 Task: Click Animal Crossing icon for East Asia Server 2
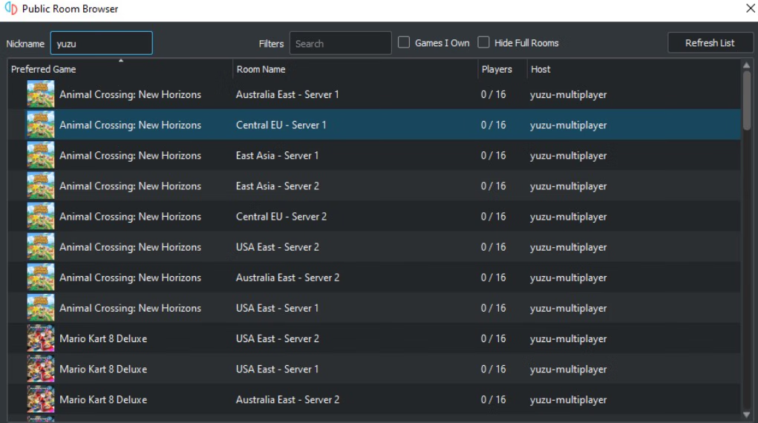click(x=41, y=186)
